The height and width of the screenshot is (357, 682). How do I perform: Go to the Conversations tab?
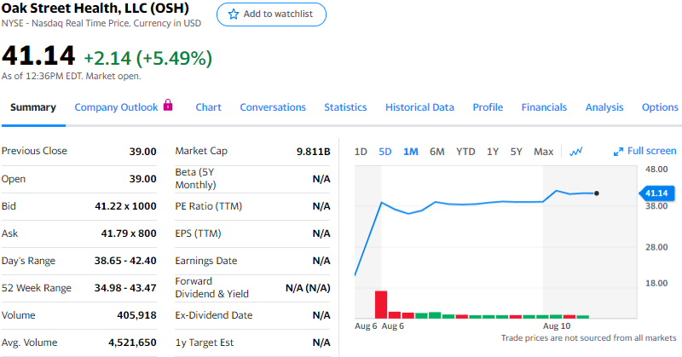pyautogui.click(x=273, y=107)
